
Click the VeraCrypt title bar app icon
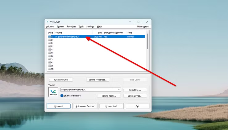pyautogui.click(x=48, y=22)
